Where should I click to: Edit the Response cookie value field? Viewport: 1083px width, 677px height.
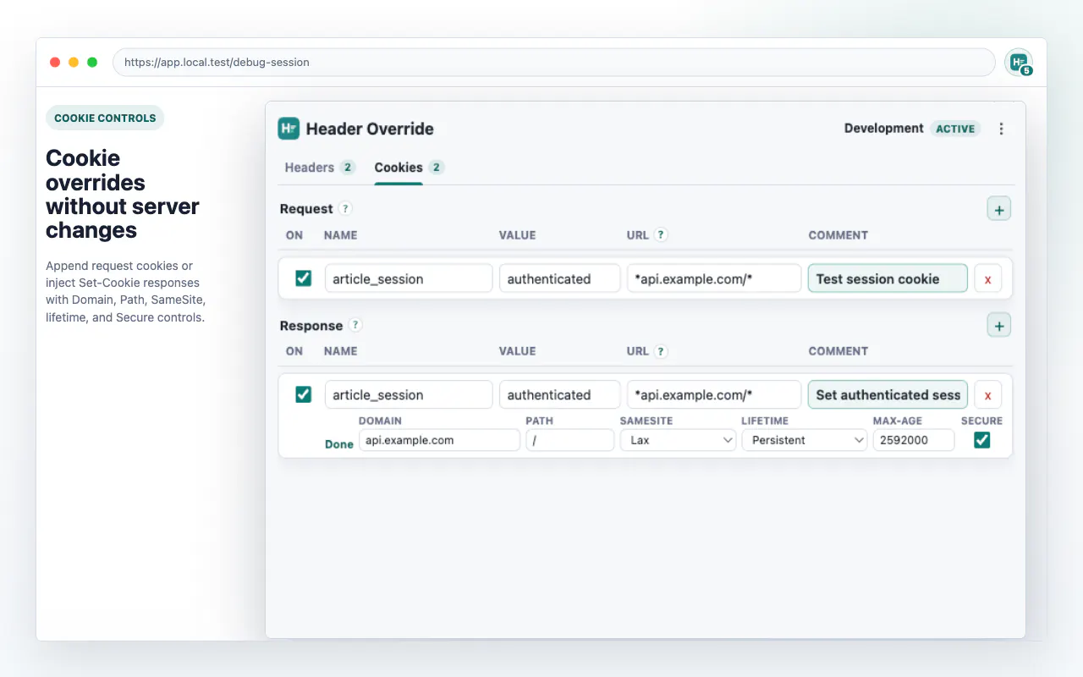(560, 394)
